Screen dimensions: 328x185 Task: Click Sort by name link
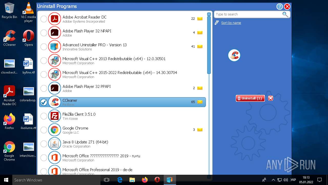[231, 23]
